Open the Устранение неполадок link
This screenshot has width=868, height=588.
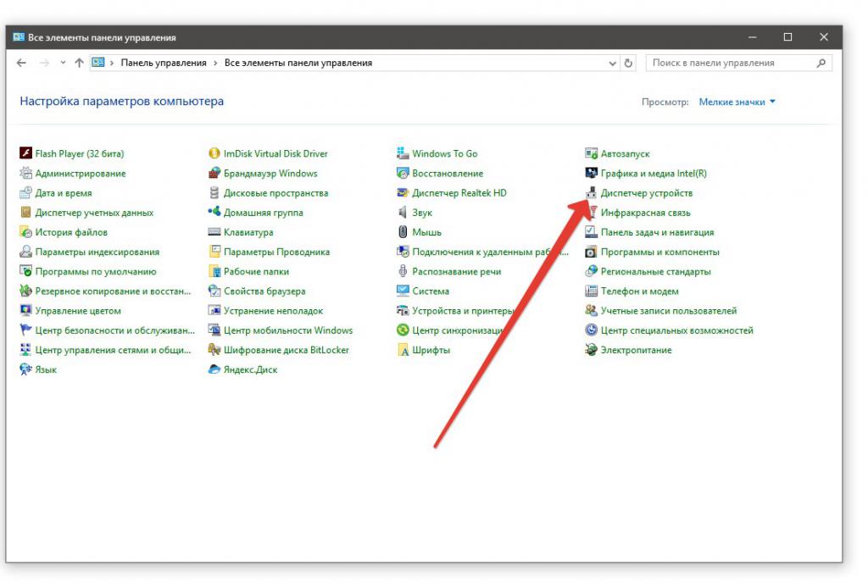click(x=273, y=311)
